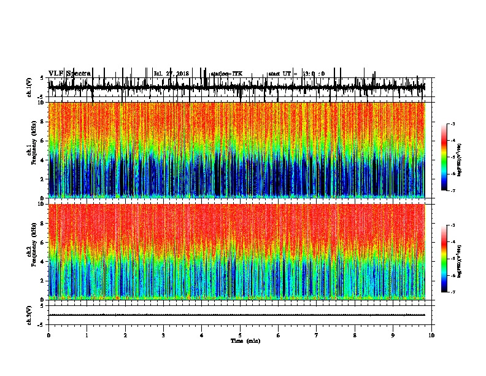Click the "station=ITK" header text
Image resolution: width=486 pixels, height=376 pixels.
226,74
